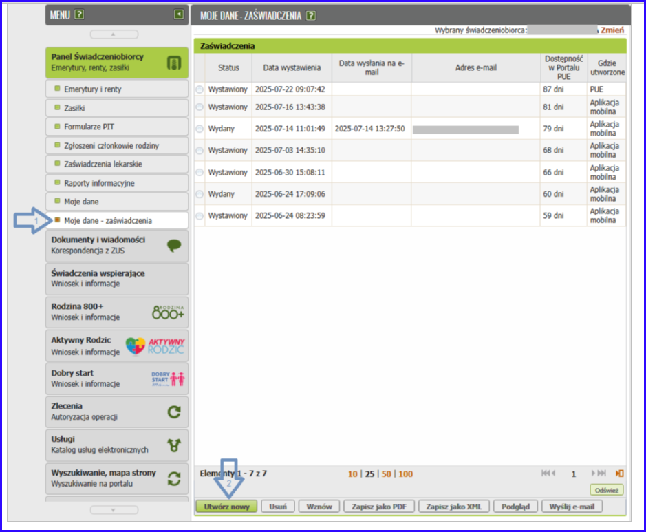646x532 pixels.
Task: Collapse the menu panel with arrow icon
Action: pos(179,14)
